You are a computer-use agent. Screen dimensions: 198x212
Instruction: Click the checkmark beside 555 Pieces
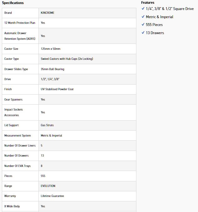point(143,25)
